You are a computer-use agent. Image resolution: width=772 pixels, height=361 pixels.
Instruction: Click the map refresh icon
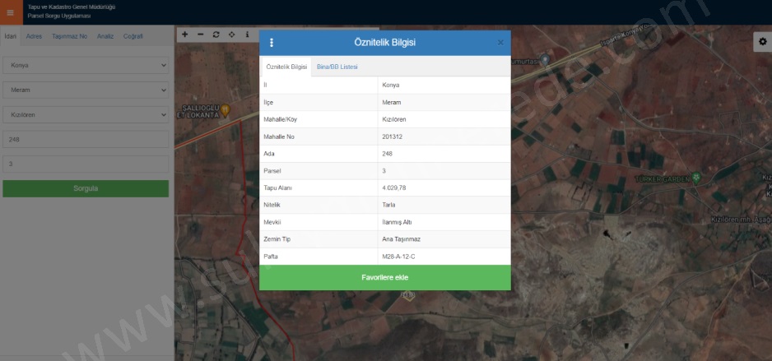coord(216,35)
